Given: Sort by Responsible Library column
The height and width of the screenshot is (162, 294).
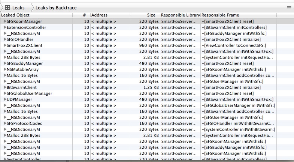Looking at the screenshot, I should 180,15.
